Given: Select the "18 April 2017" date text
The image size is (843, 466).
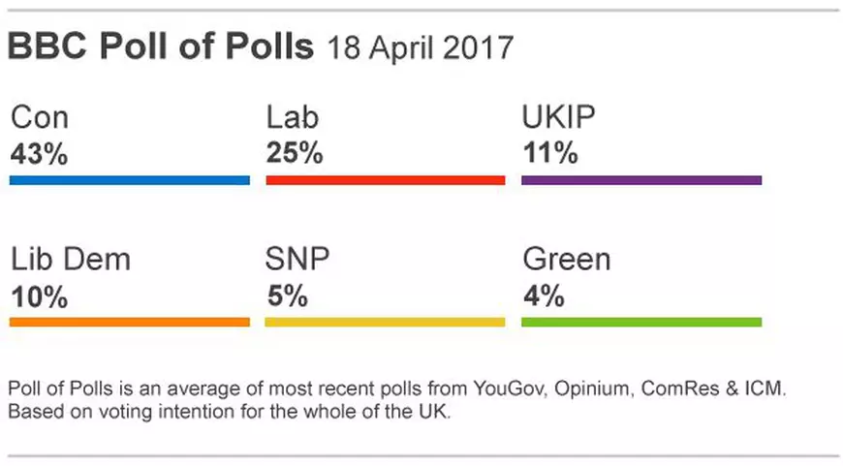Looking at the screenshot, I should tap(420, 48).
